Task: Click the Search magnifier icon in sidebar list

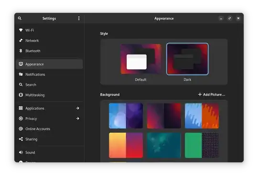Action: pyautogui.click(x=21, y=84)
